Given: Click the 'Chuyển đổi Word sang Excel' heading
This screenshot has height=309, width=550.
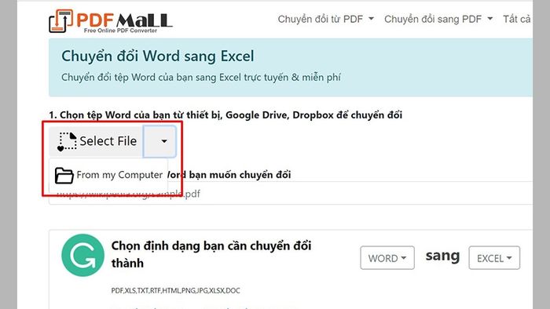Looking at the screenshot, I should [x=157, y=56].
